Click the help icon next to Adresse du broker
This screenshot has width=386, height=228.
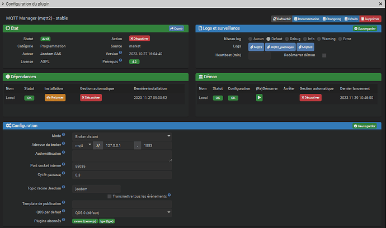pos(64,144)
